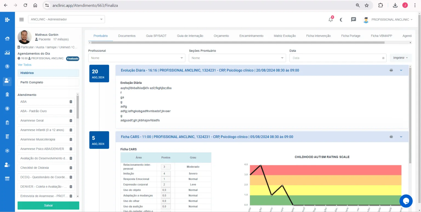Open the Anamnese Psico ABA/DENVER form
This screenshot has width=421, height=212.
point(46,149)
